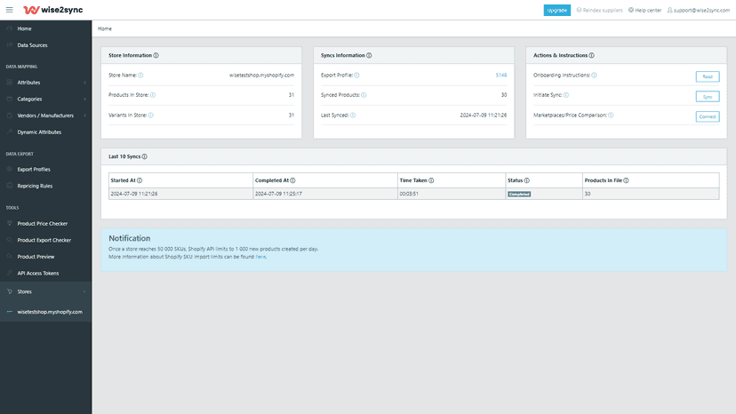The image size is (736, 414).
Task: Click info icon beside Export Profile label
Action: [356, 76]
